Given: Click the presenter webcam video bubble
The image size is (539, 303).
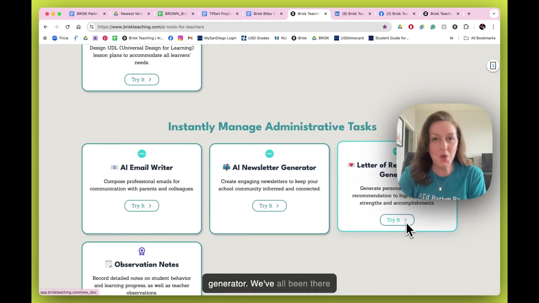Looking at the screenshot, I should click(x=444, y=151).
